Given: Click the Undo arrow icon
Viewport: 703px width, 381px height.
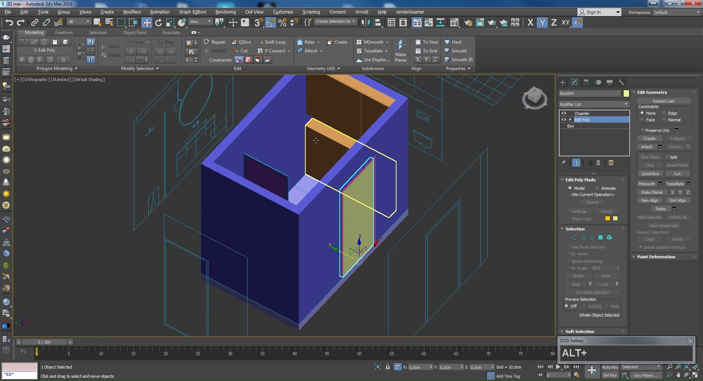Looking at the screenshot, I should click(9, 23).
